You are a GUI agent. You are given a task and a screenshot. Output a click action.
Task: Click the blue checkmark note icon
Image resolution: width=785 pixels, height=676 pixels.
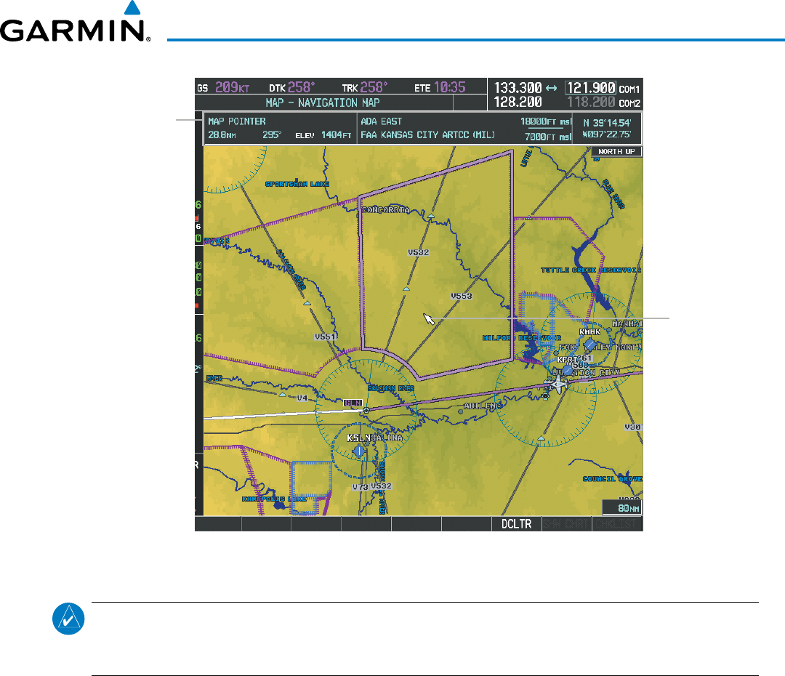[x=68, y=619]
